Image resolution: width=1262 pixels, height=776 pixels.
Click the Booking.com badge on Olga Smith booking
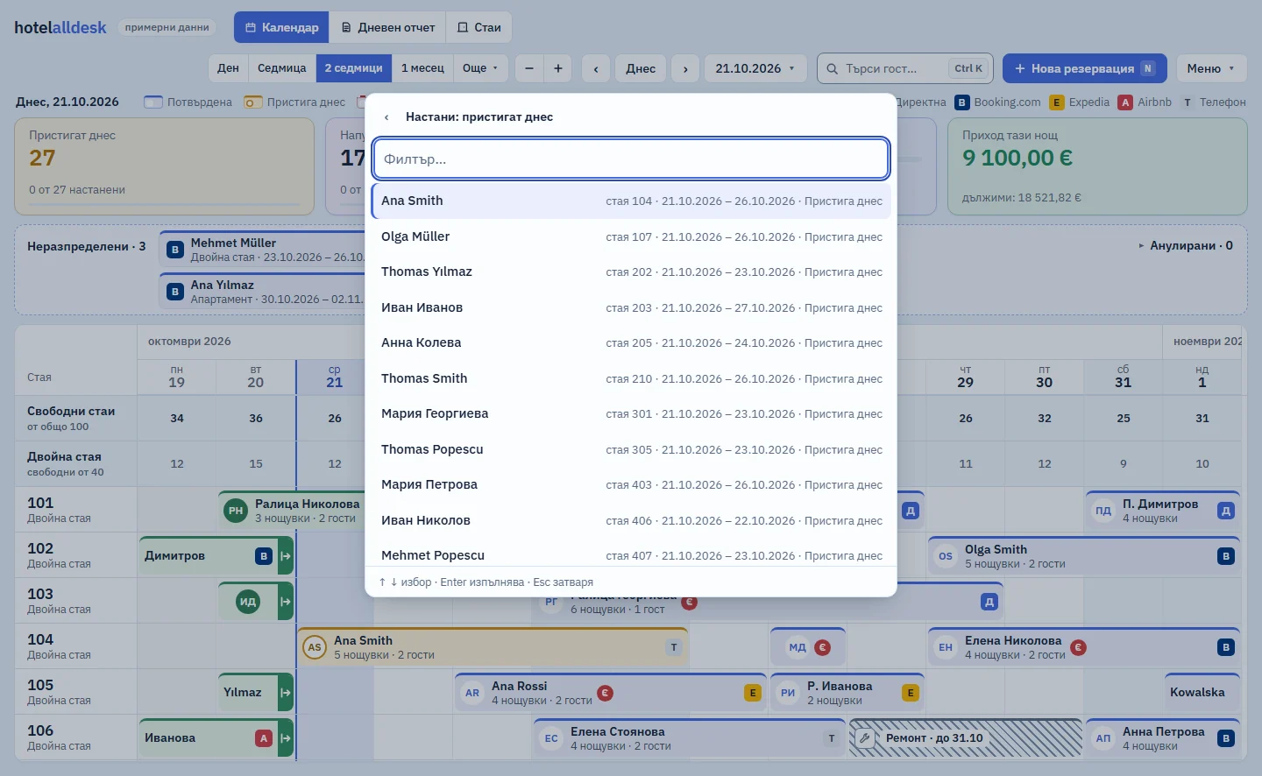1226,556
